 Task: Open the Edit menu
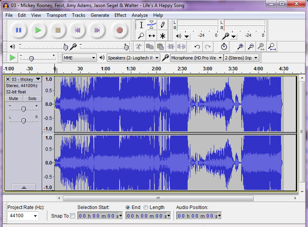(x=22, y=15)
